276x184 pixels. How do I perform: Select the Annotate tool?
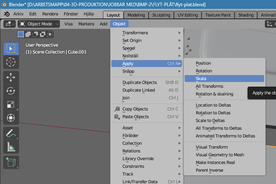(11, 133)
